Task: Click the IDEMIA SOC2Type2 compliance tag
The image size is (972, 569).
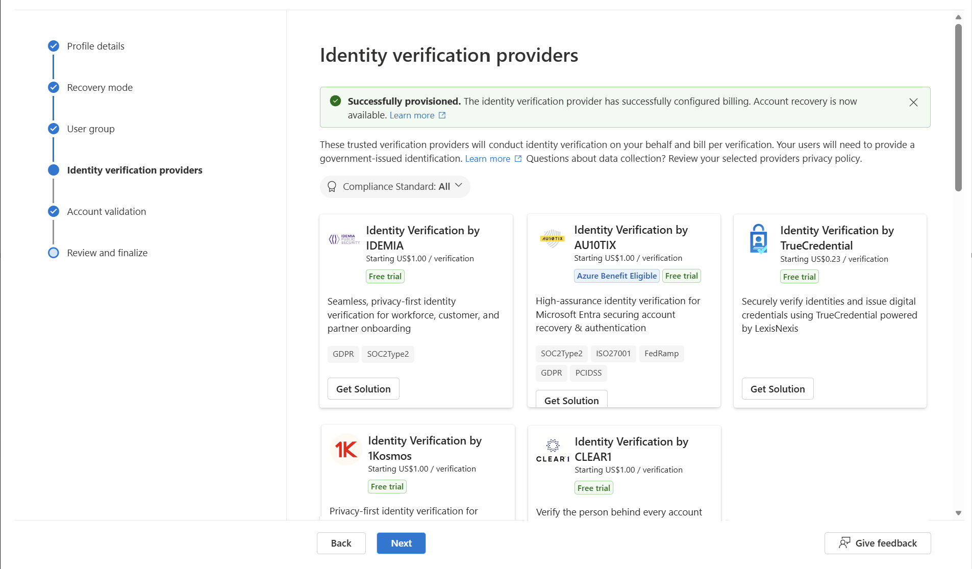Action: click(388, 354)
